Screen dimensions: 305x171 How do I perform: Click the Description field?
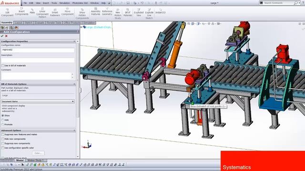(x=38, y=60)
